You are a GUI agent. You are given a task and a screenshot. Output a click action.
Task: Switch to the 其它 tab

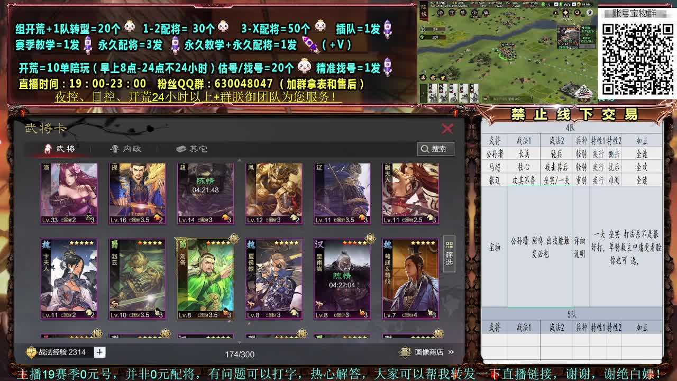point(192,149)
